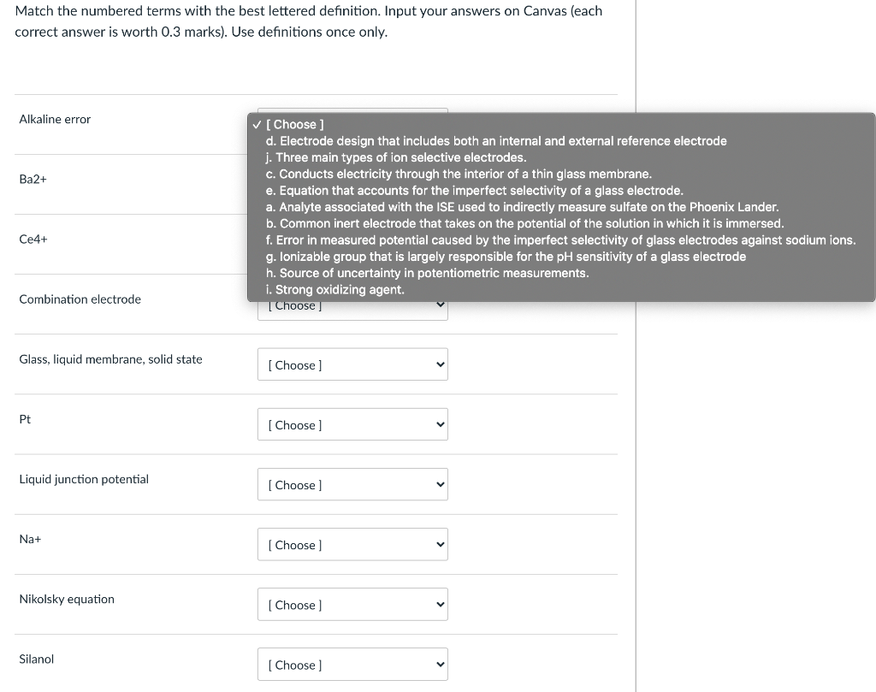
Task: Open the Liquid junction potential dropdown
Action: coord(352,484)
